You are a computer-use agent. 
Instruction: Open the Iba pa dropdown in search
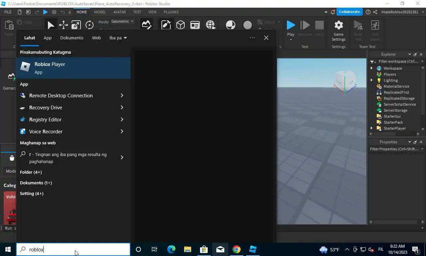[x=118, y=38]
